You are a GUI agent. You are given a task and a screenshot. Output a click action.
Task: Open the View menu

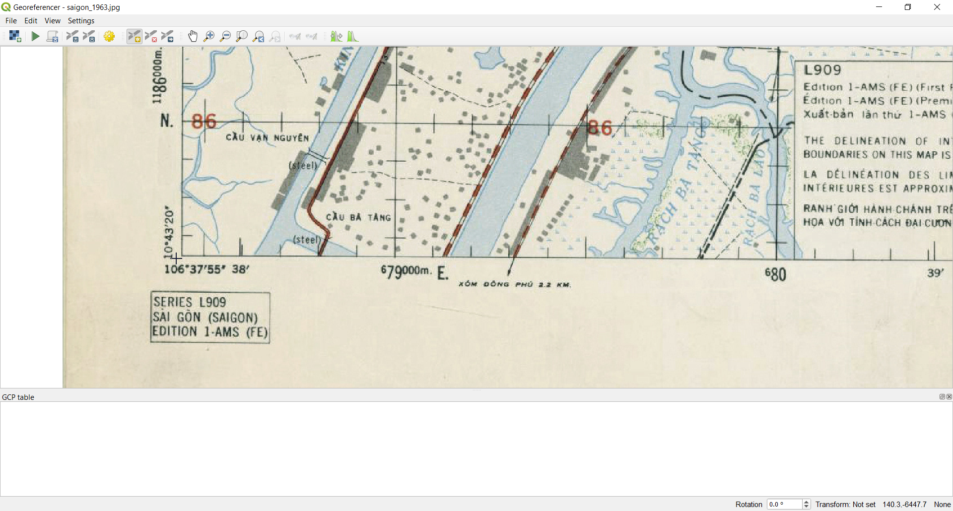pyautogui.click(x=53, y=21)
